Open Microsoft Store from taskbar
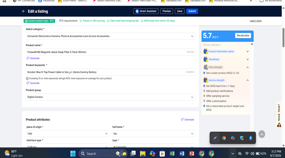 162,154
